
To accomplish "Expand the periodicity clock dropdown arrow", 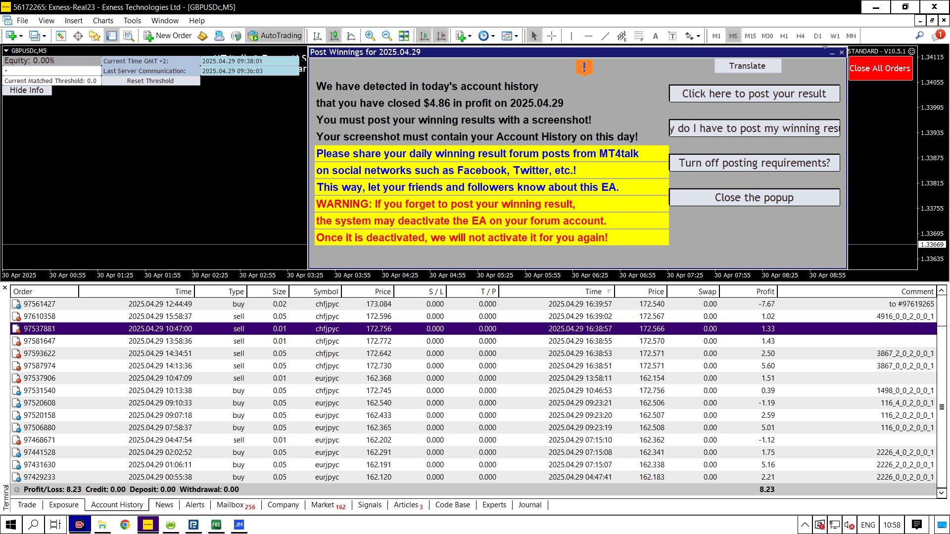I will point(493,36).
